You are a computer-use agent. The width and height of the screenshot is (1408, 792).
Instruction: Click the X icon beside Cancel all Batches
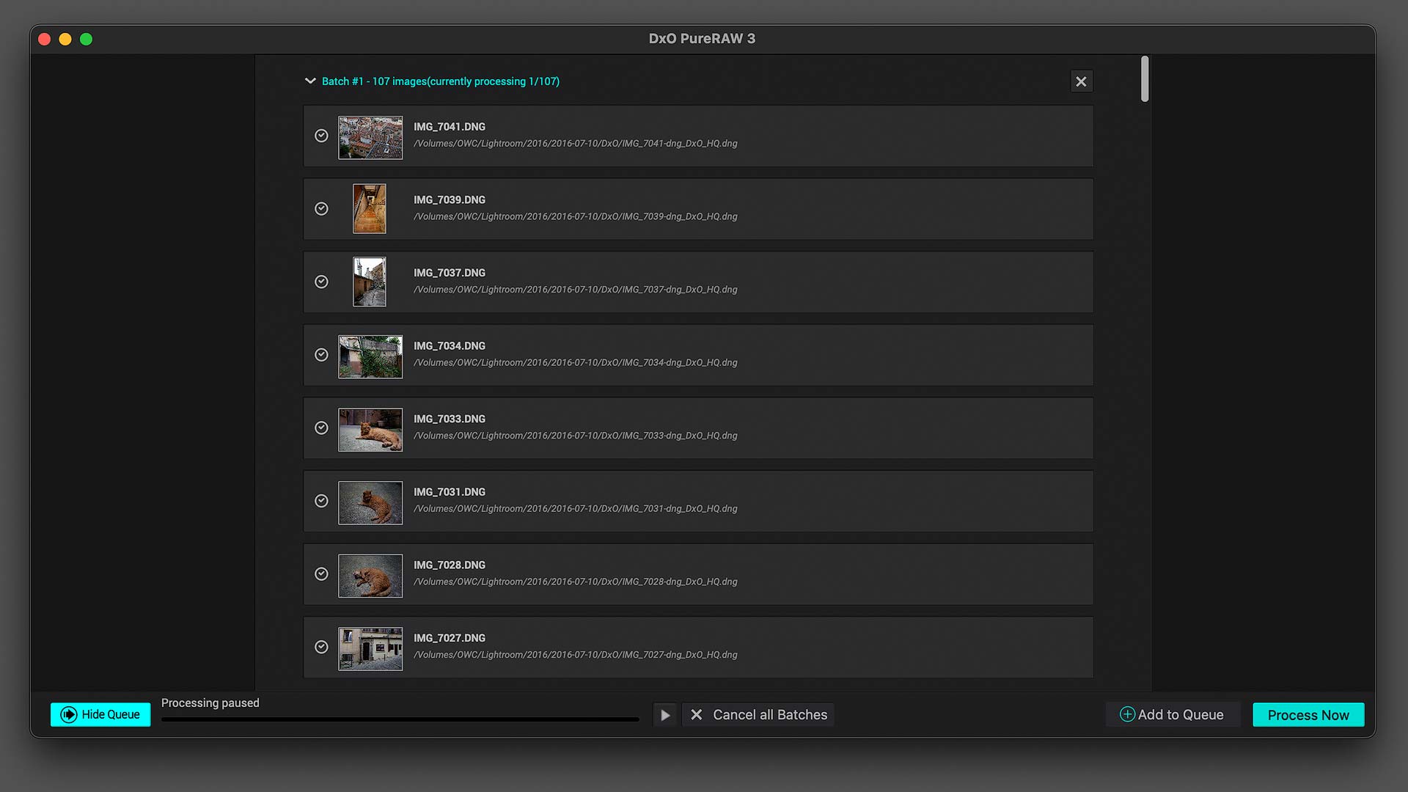point(697,714)
